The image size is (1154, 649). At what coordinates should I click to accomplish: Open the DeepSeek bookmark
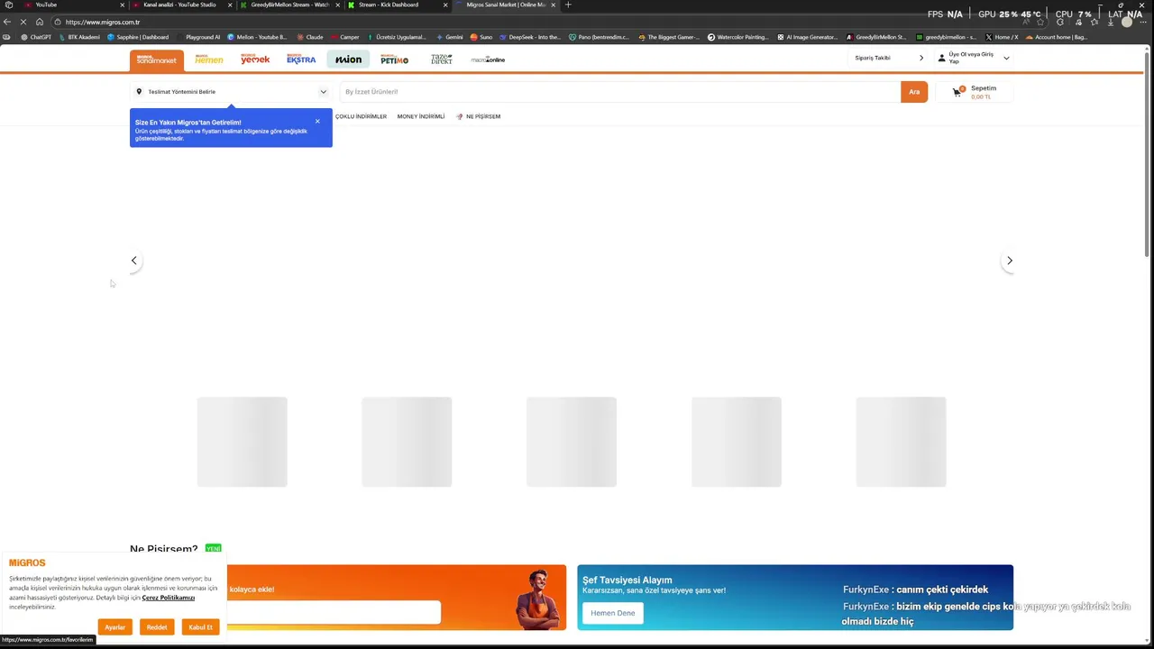[x=530, y=37]
